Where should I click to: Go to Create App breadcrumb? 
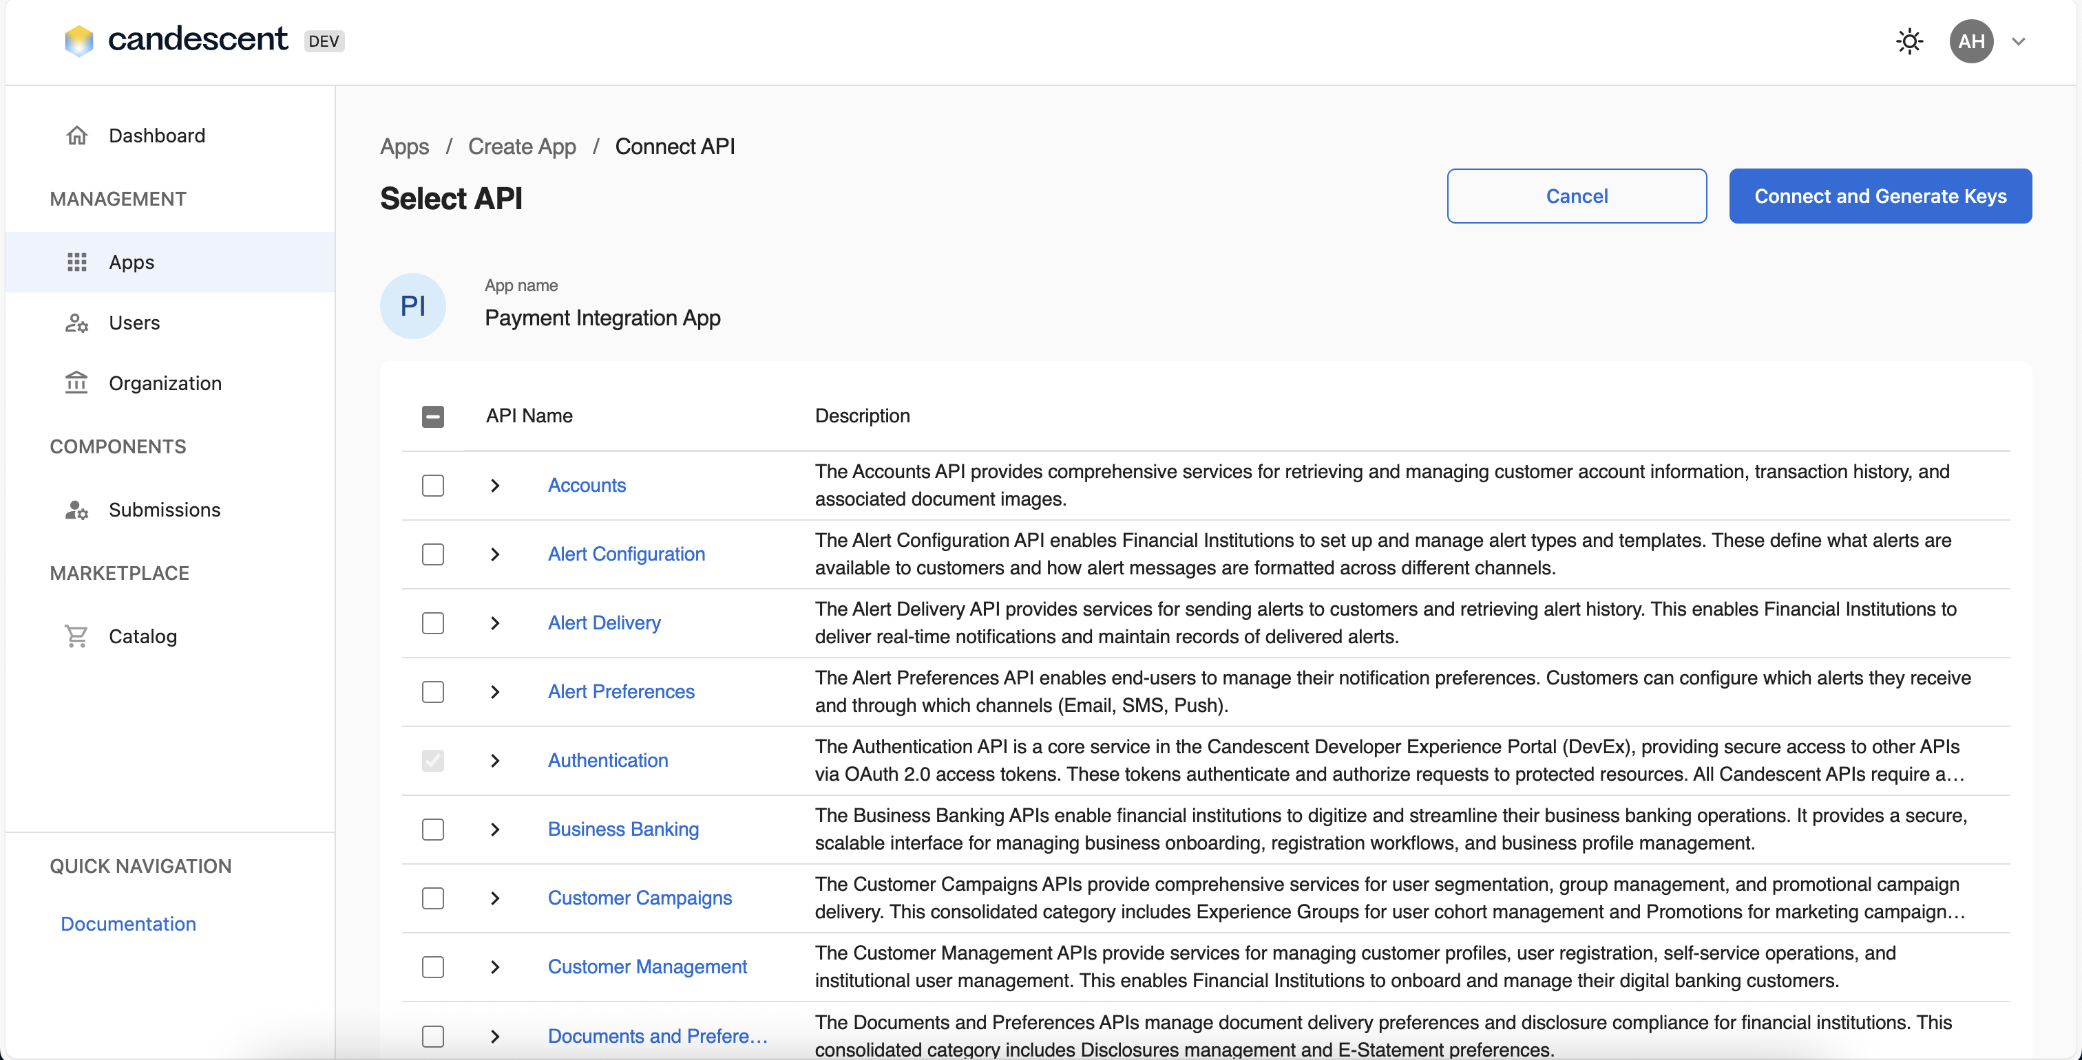522,147
